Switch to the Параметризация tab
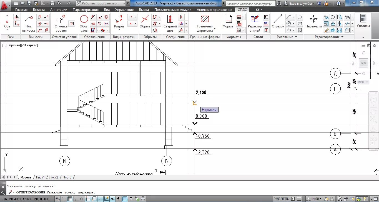Viewport: 379px width, 202px height. (86, 10)
